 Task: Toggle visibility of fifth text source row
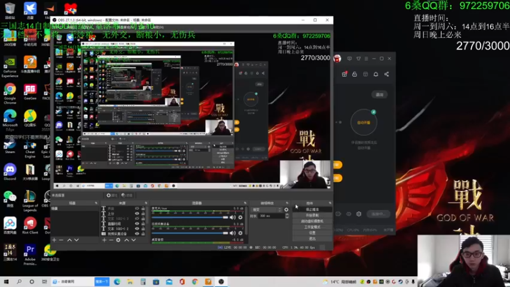click(x=137, y=229)
